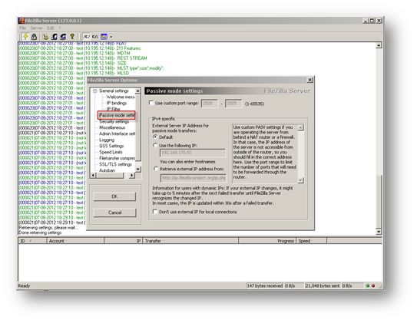This screenshot has height=323, width=417.
Task: Select Filetransfer compression tree item
Action: (117, 158)
